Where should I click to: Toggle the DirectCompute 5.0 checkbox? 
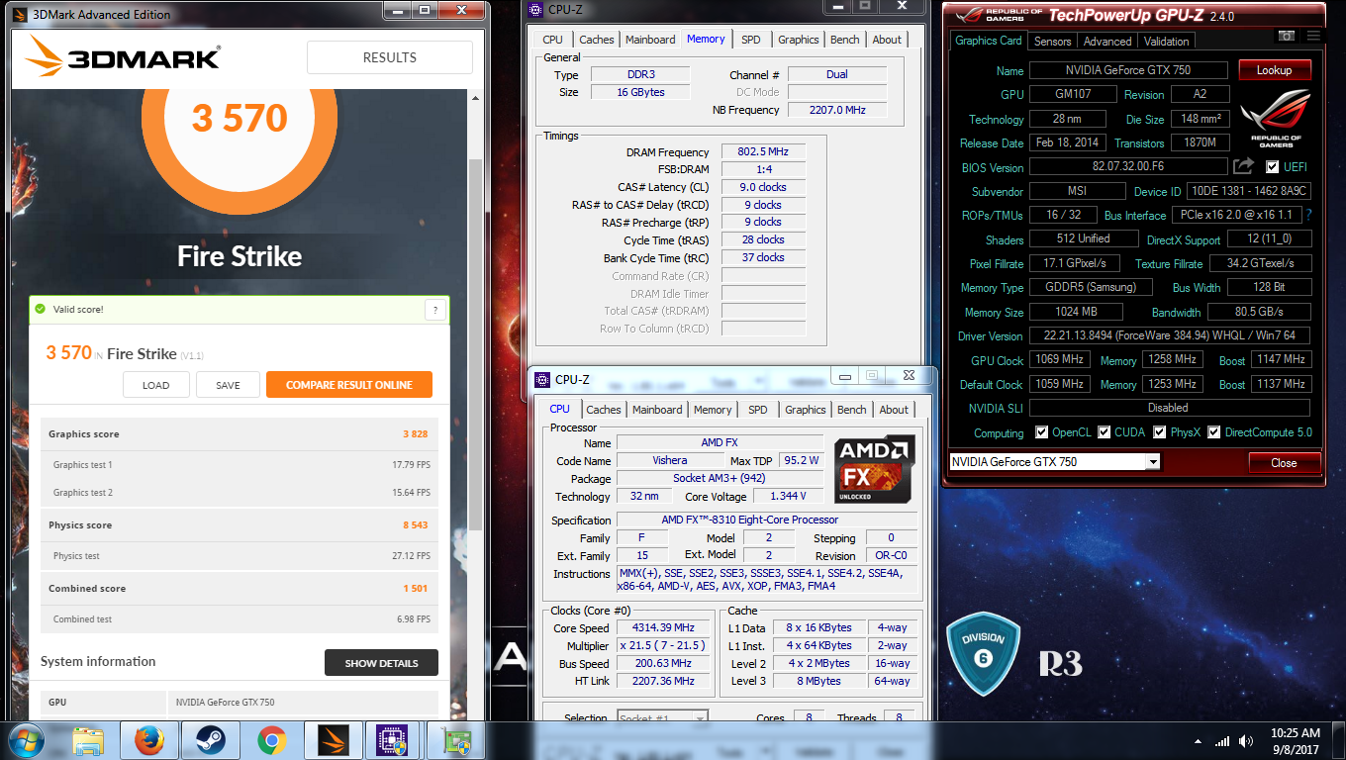[x=1213, y=432]
